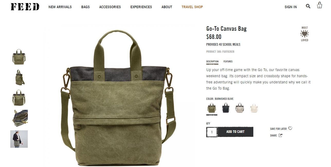The width and height of the screenshot is (331, 167).
Task: Go to FEED logo homepage
Action: coord(25,7)
